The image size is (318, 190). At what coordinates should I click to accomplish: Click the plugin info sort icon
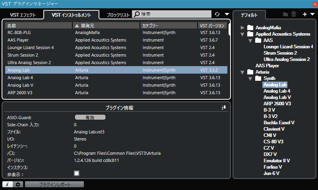coord(224,108)
